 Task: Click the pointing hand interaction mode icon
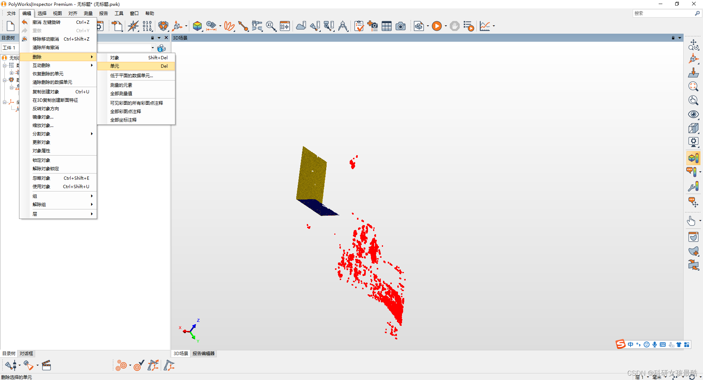[x=691, y=221]
